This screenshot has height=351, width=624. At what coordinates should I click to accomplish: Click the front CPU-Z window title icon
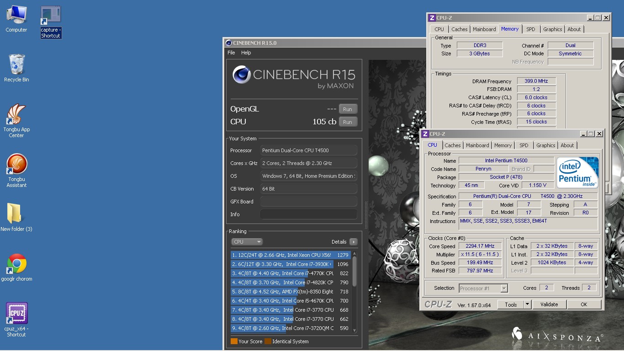425,134
